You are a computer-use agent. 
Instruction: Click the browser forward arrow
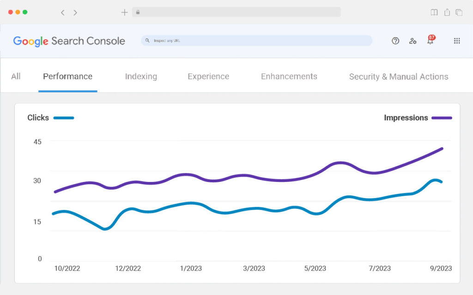[75, 12]
